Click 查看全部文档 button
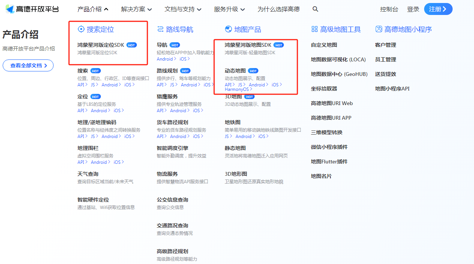474x264 pixels. point(28,65)
